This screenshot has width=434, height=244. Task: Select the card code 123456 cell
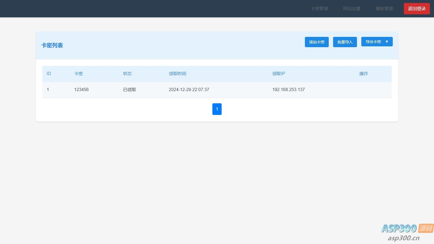(x=81, y=90)
